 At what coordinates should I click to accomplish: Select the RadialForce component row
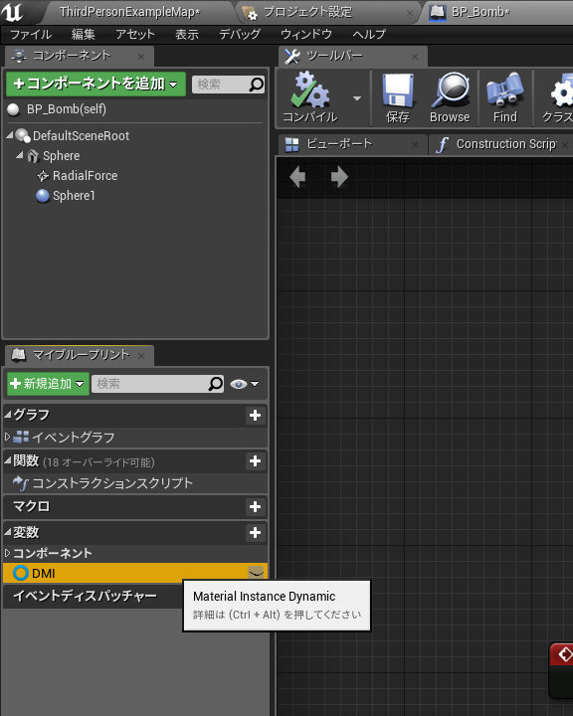pyautogui.click(x=135, y=176)
